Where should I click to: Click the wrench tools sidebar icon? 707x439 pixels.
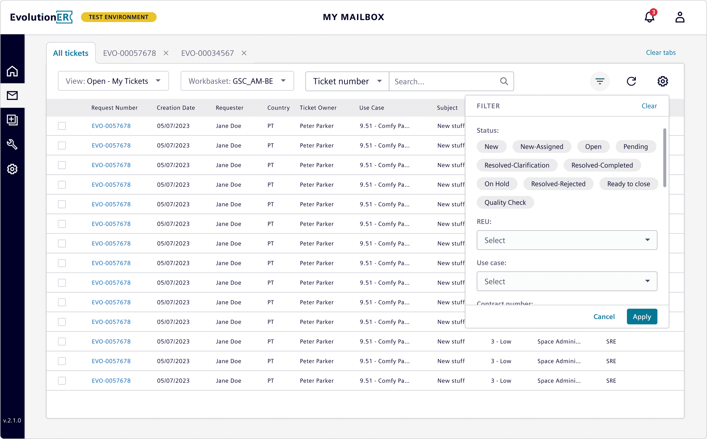click(12, 144)
